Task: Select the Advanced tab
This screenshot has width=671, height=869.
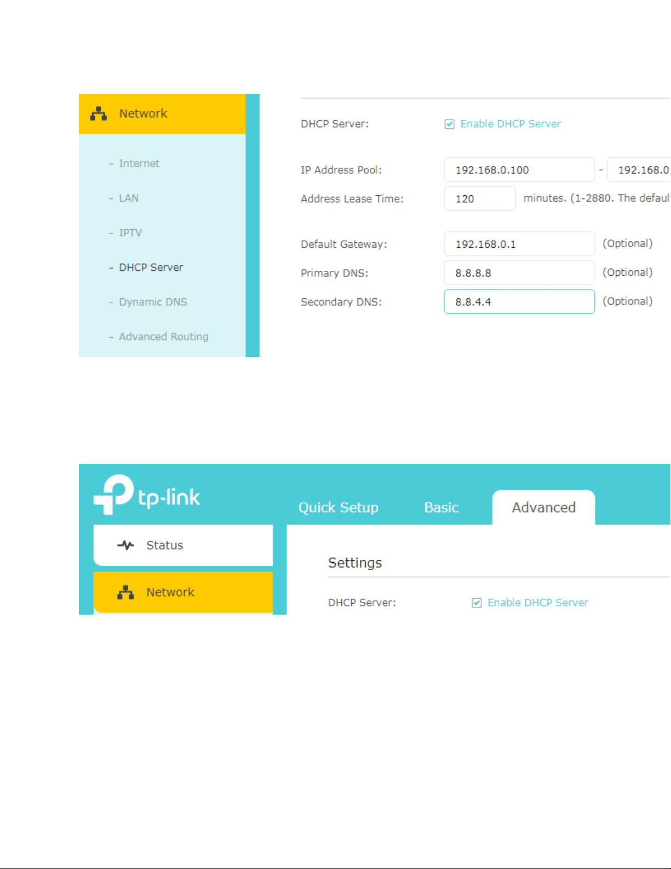Action: 544,507
